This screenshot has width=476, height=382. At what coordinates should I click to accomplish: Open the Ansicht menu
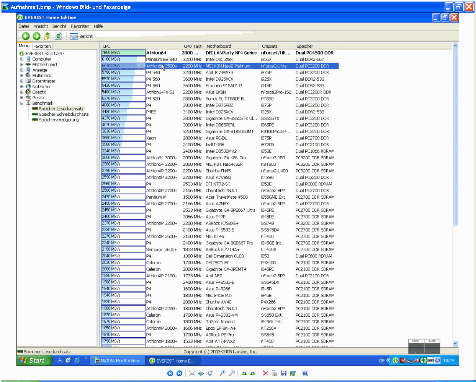(41, 26)
